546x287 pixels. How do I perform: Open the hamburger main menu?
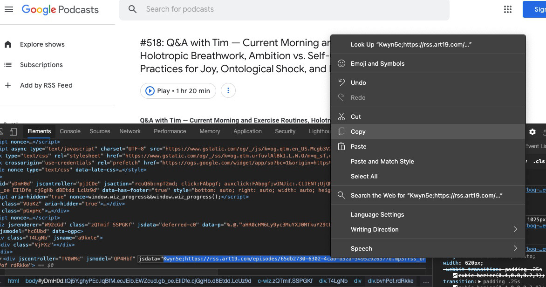point(9,9)
